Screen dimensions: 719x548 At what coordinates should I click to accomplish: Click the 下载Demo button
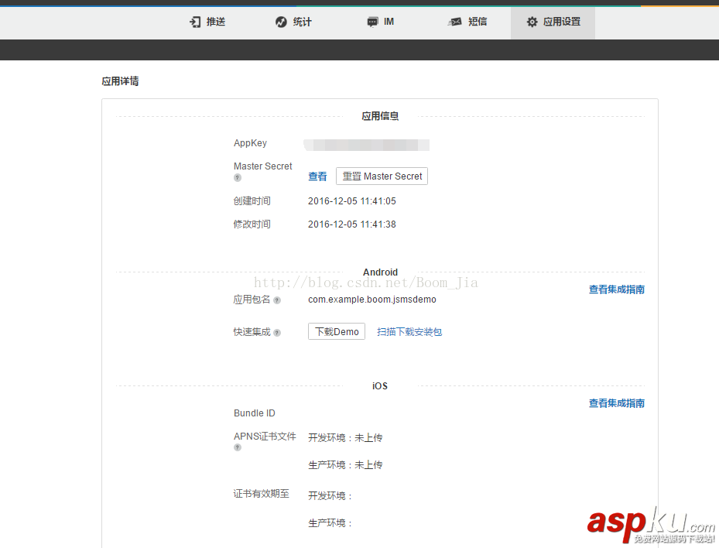(336, 331)
